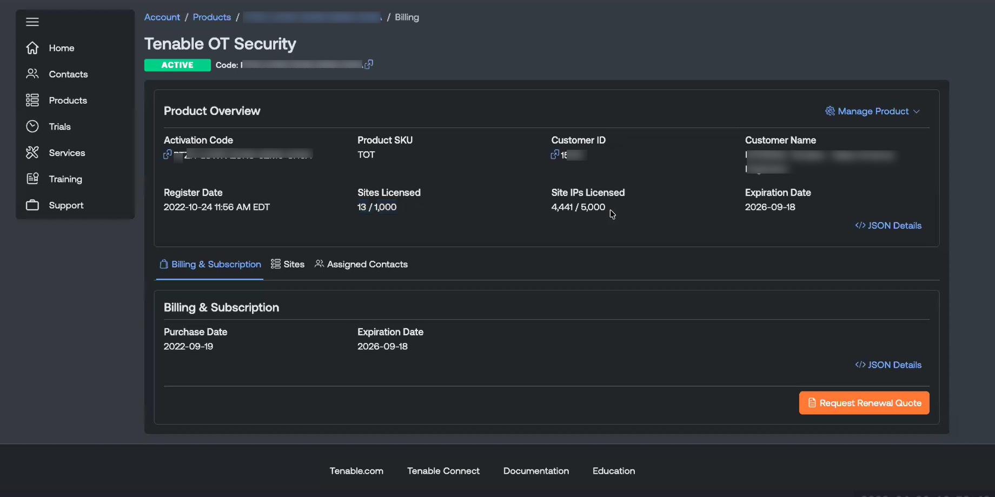Go to Products in the breadcrumb
995x497 pixels.
[x=212, y=17]
